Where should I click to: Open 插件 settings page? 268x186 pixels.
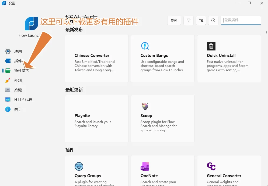[18, 61]
